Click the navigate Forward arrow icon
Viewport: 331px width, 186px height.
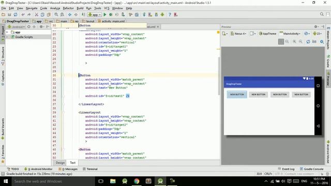(x=76, y=14)
